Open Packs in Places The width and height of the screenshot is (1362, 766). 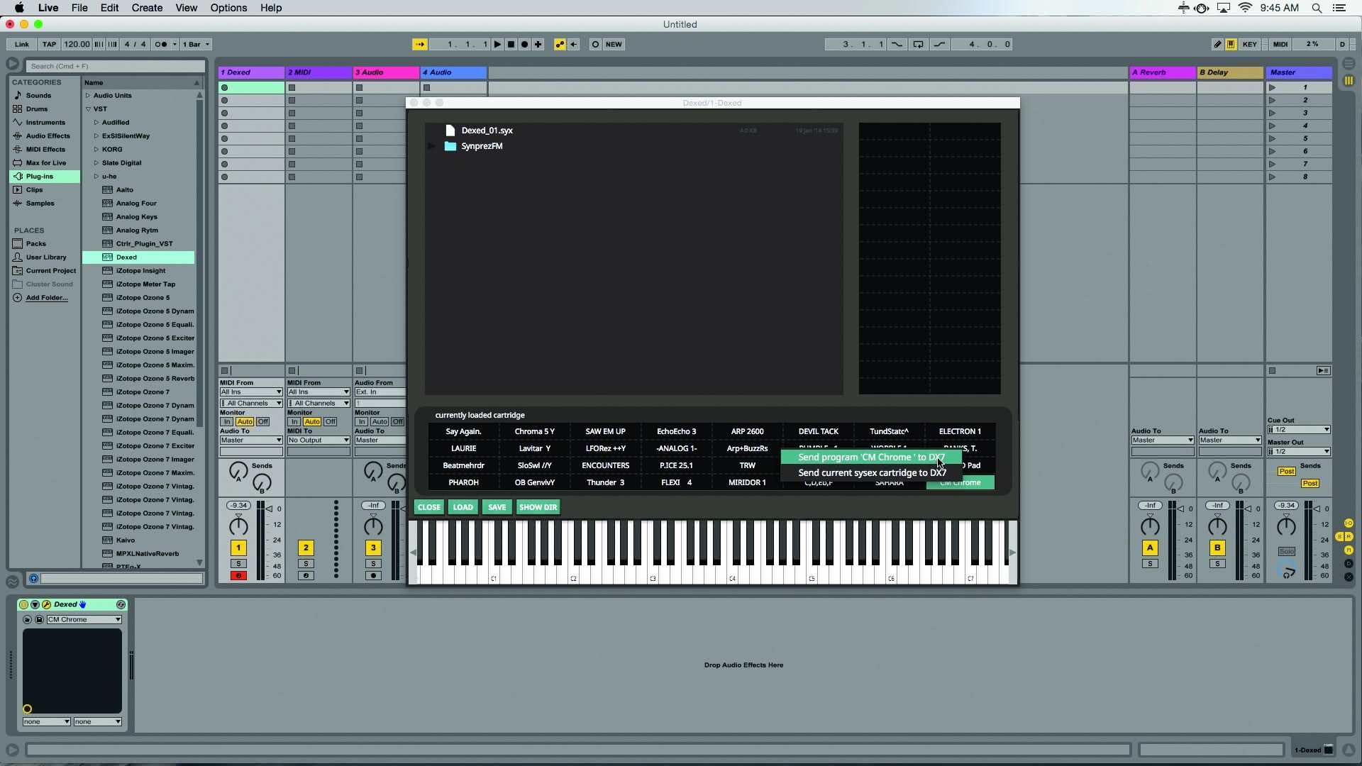tap(35, 243)
